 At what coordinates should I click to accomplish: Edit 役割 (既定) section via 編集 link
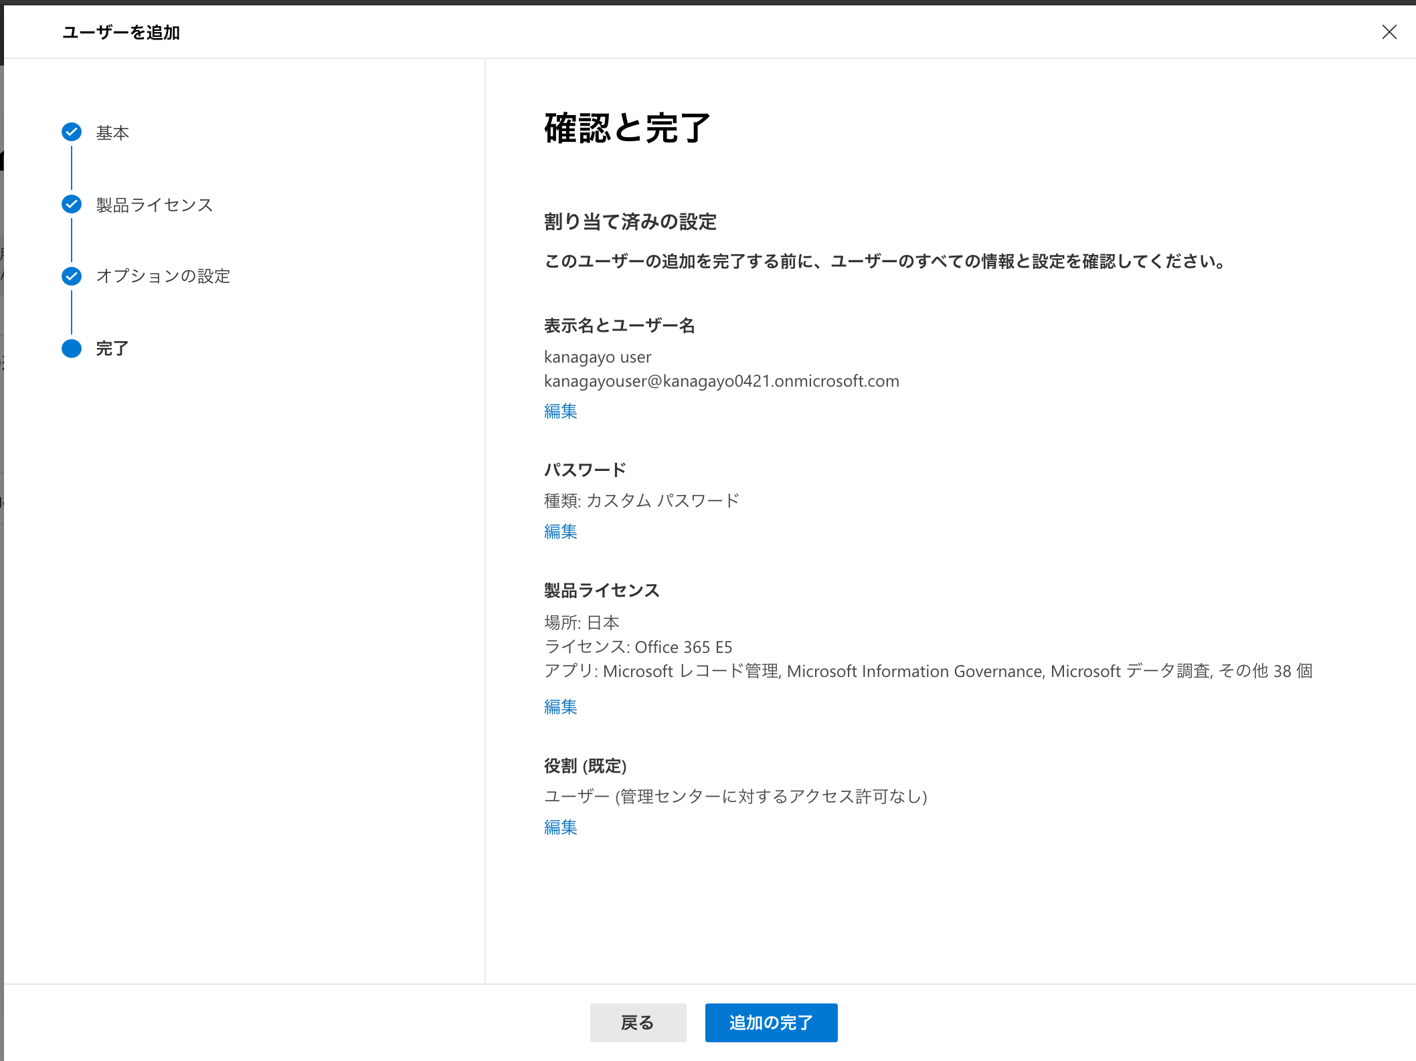coord(561,827)
